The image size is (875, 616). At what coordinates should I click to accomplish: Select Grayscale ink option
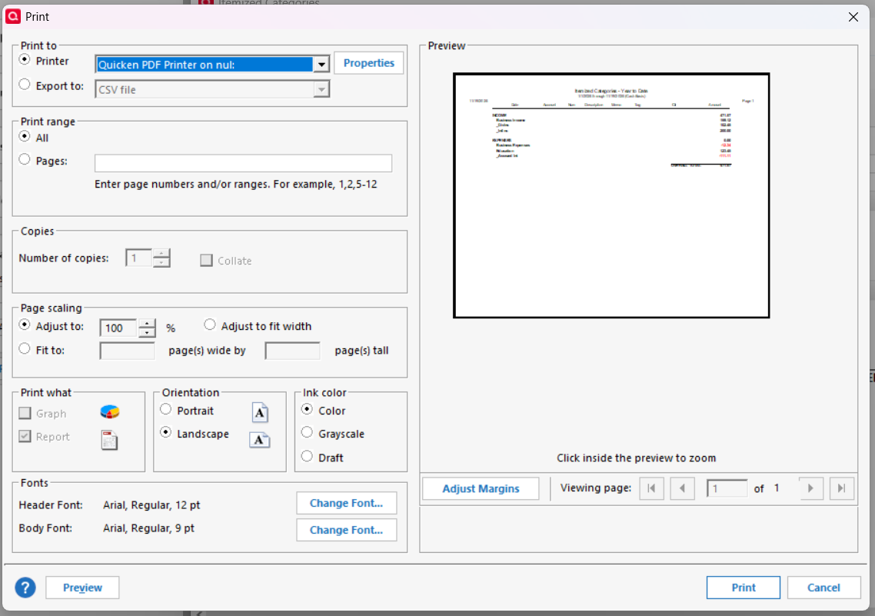[307, 432]
